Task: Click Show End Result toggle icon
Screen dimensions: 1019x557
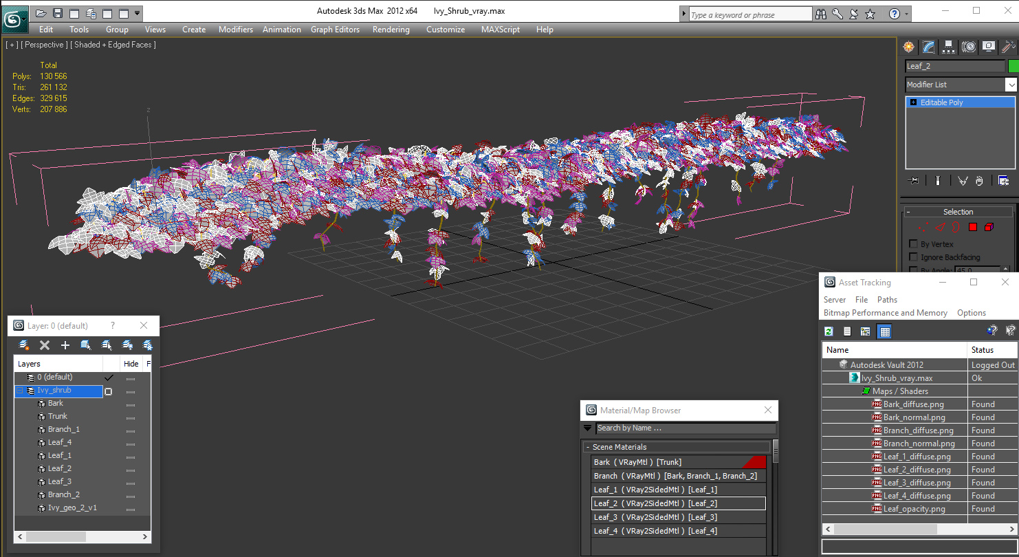Action: 937,180
